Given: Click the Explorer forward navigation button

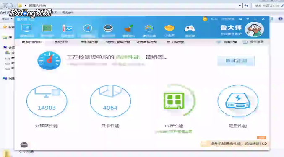Looking at the screenshot, I should (9, 5).
